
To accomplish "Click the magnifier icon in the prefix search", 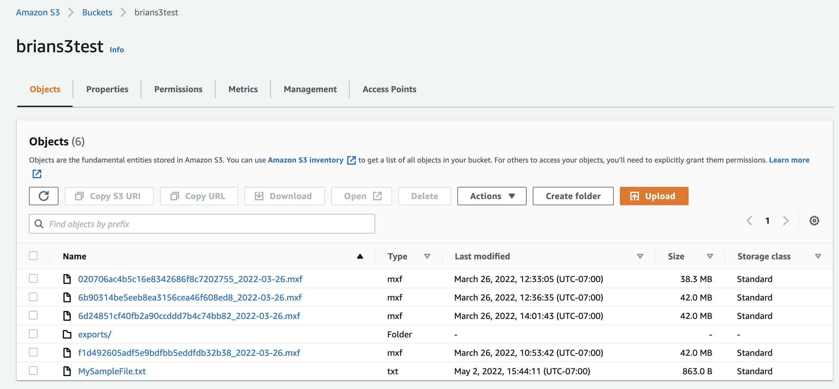I will [x=39, y=224].
